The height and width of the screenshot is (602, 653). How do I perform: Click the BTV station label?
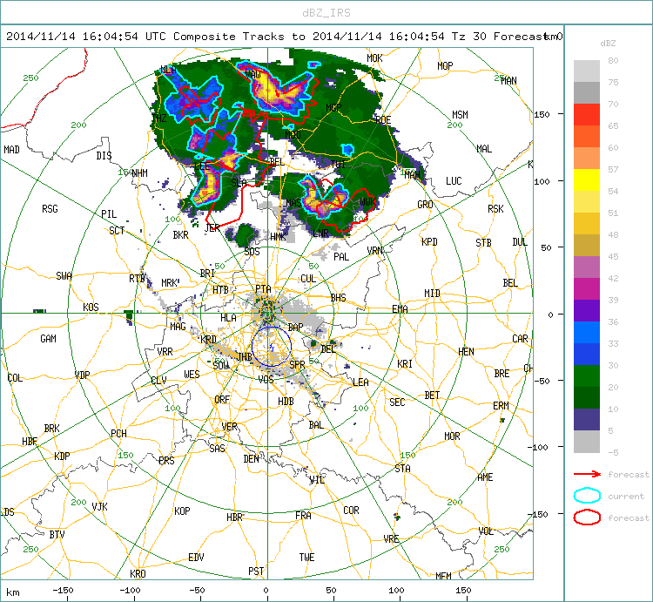click(57, 534)
